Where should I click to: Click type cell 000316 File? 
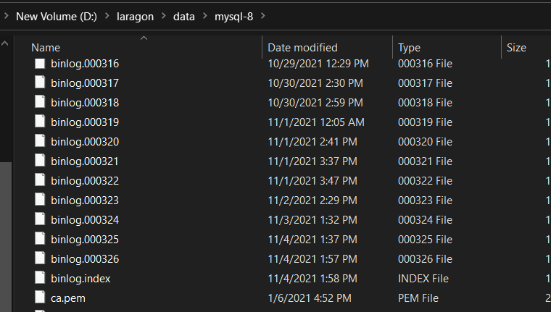pos(425,64)
